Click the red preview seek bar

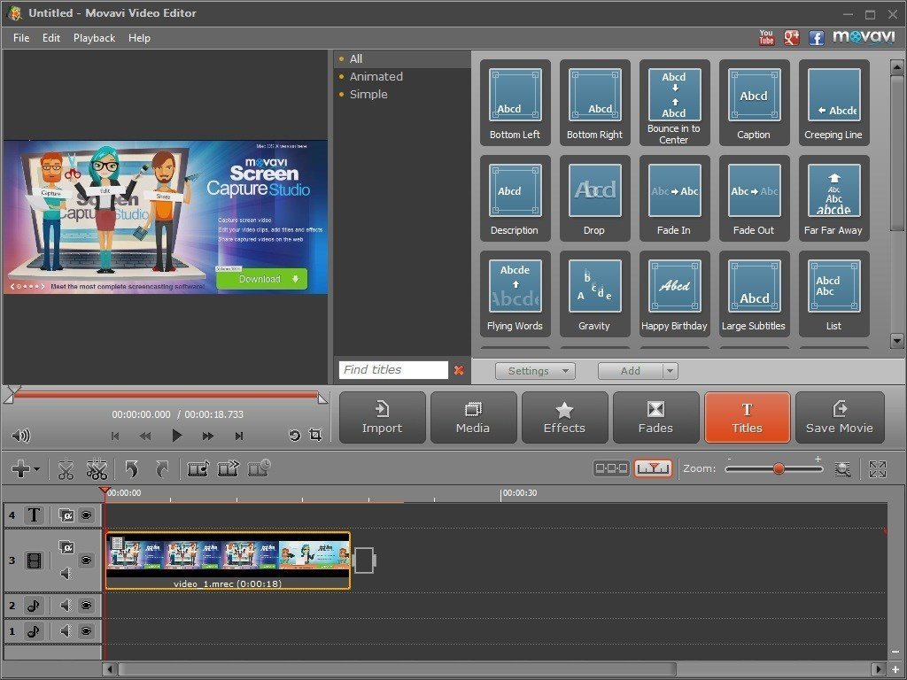click(166, 395)
